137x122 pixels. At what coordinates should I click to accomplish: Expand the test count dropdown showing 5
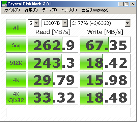point(33,23)
